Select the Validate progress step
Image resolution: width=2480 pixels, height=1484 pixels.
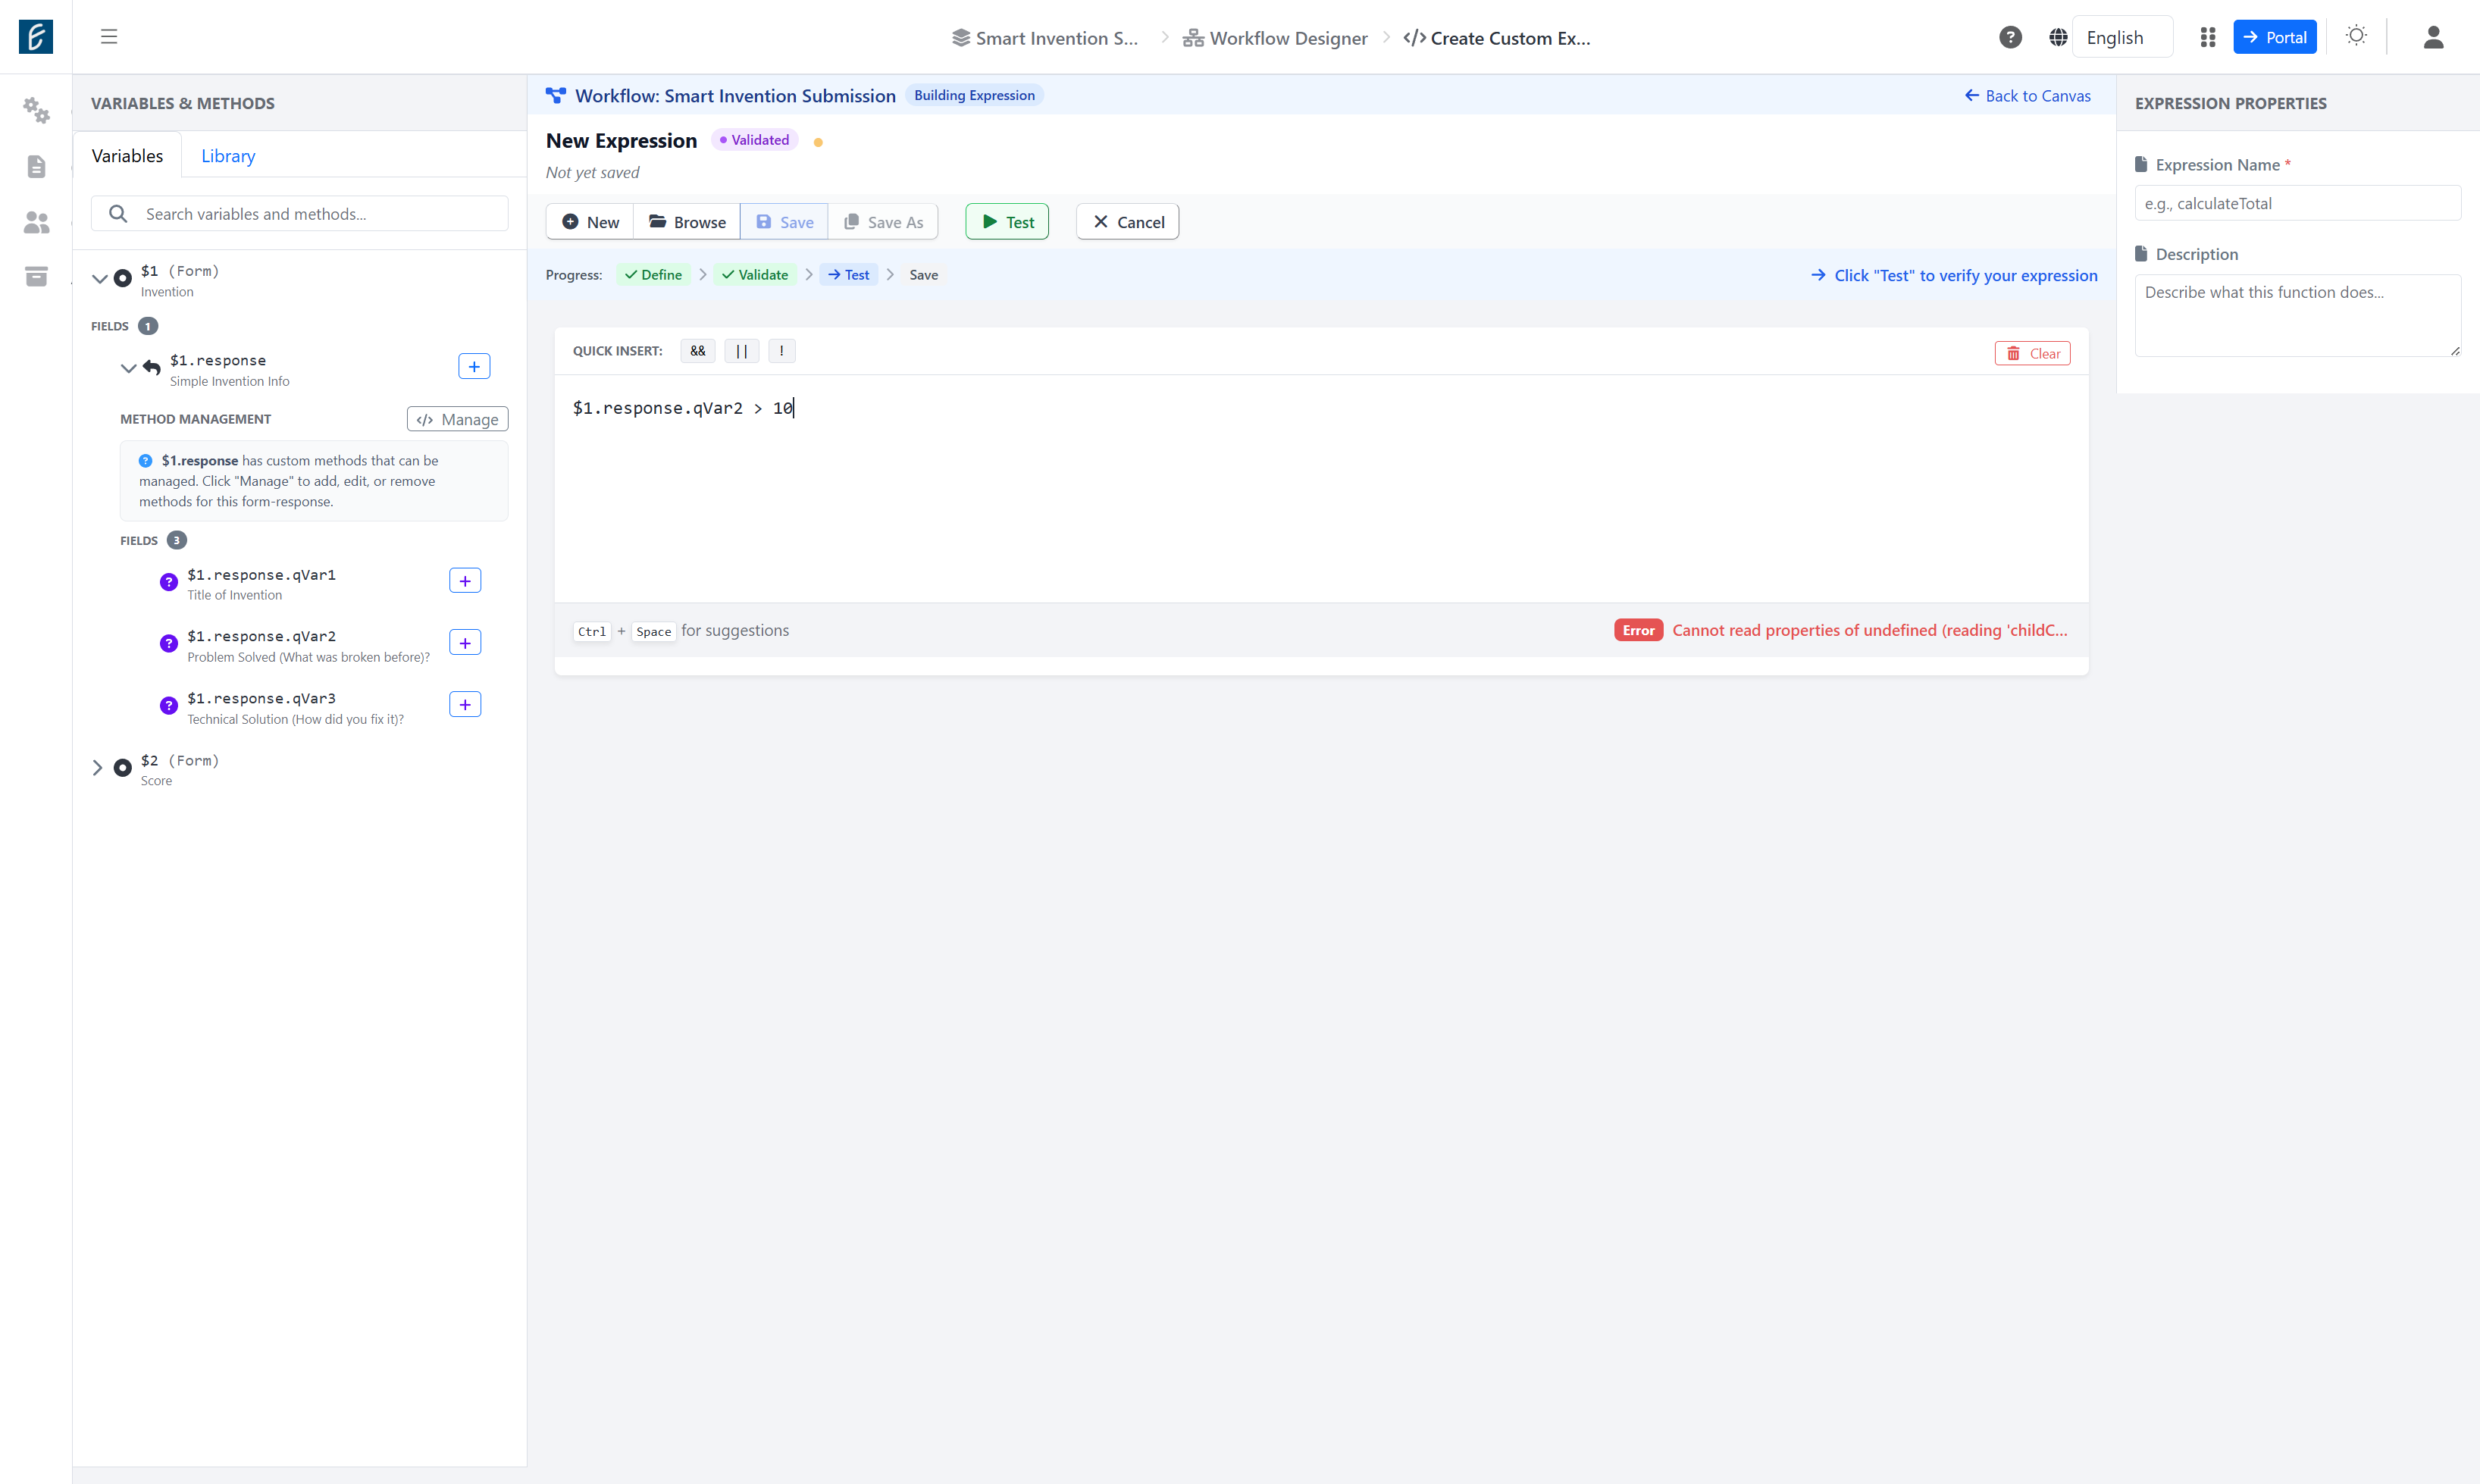coord(755,275)
